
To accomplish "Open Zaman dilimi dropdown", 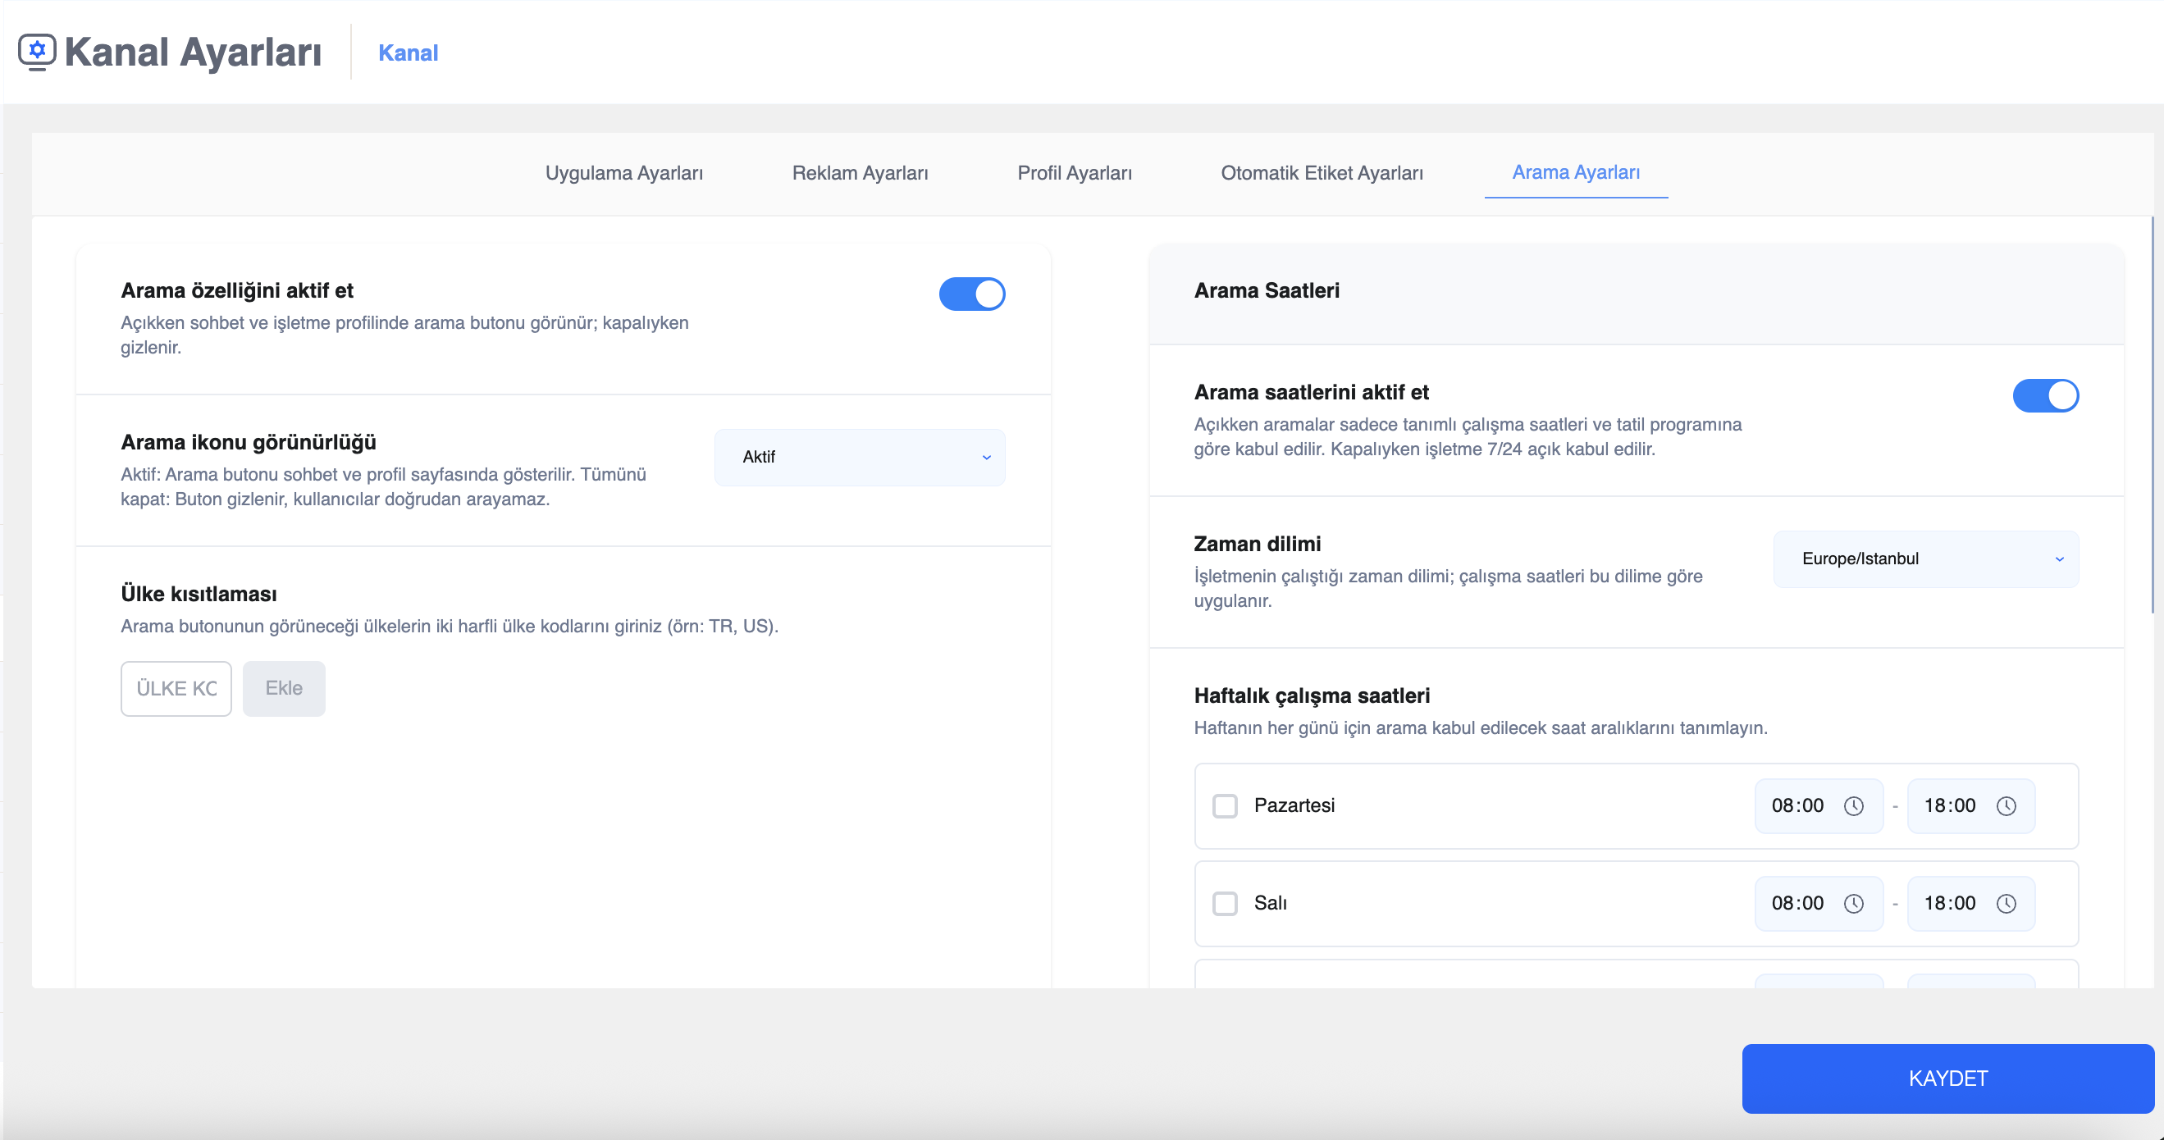I will (1924, 559).
